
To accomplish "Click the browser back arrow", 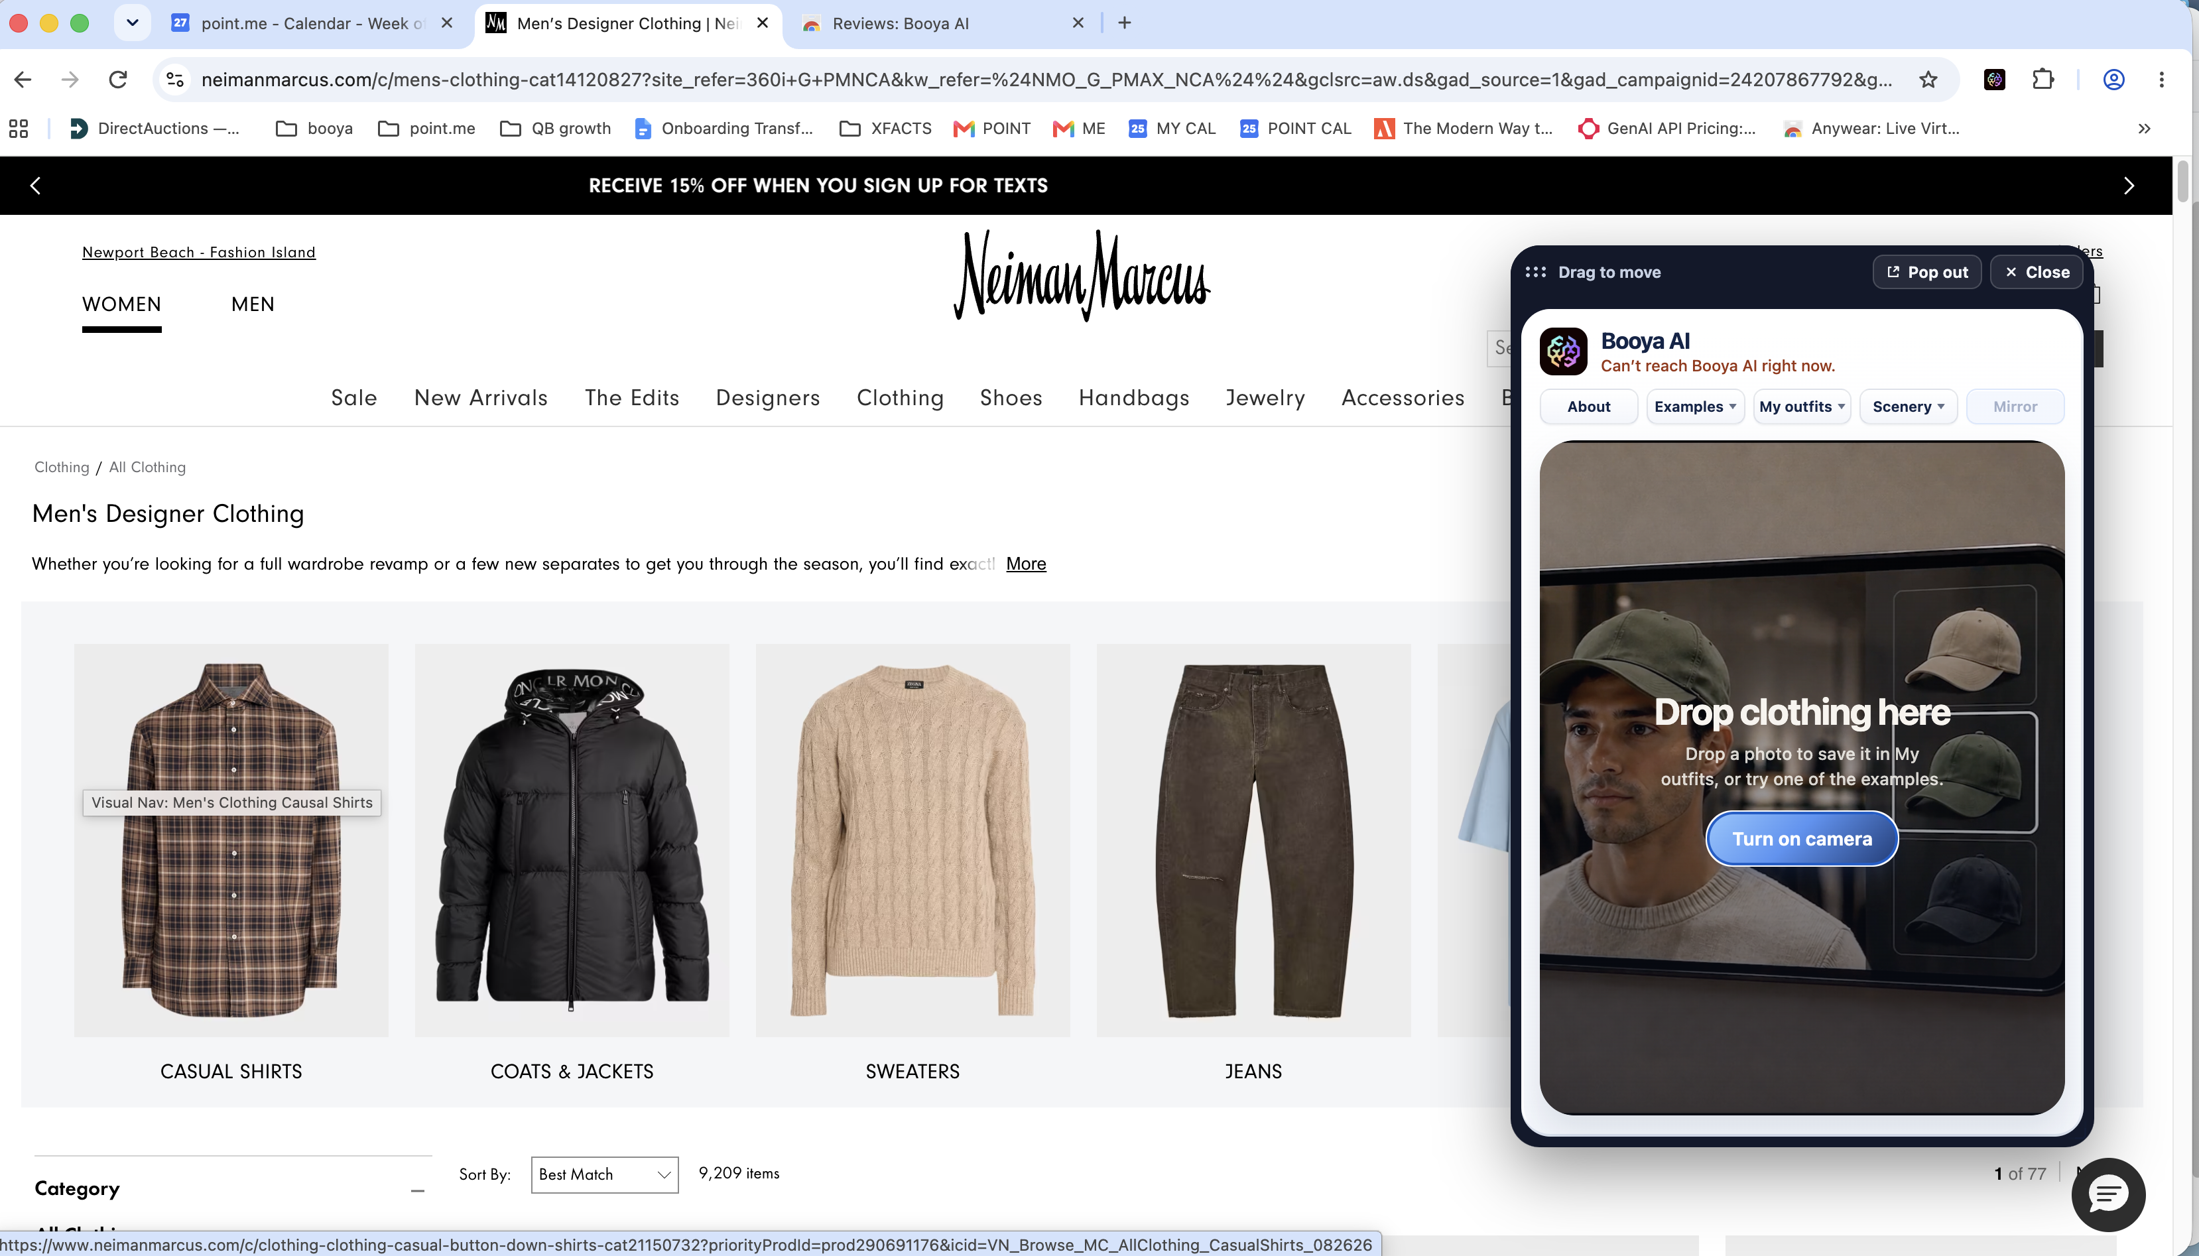I will point(23,80).
